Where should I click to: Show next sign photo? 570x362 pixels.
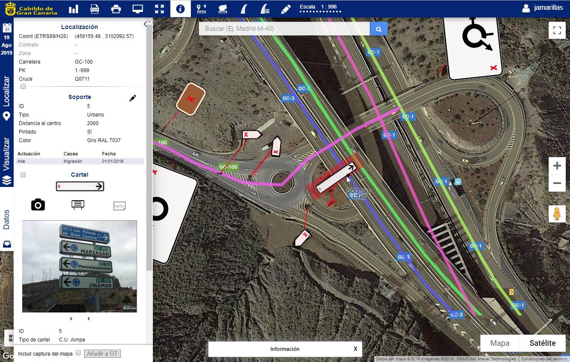pyautogui.click(x=88, y=318)
